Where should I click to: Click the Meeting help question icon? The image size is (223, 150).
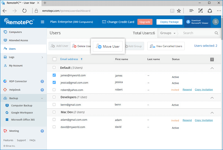pos(42,131)
